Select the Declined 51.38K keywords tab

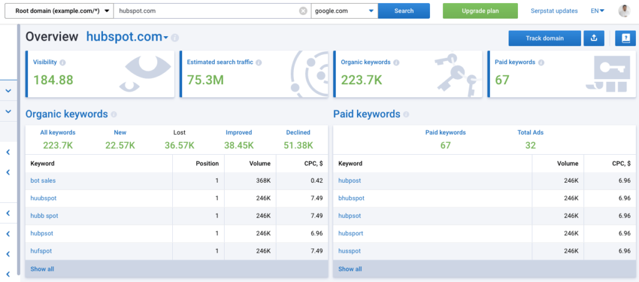[x=298, y=139]
